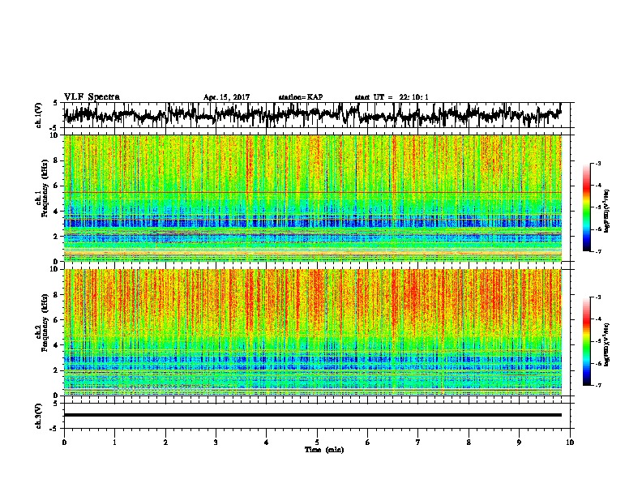Click the red horizontal line near 5.5 kHz in ch.1
The image size is (642, 496).
313,192
